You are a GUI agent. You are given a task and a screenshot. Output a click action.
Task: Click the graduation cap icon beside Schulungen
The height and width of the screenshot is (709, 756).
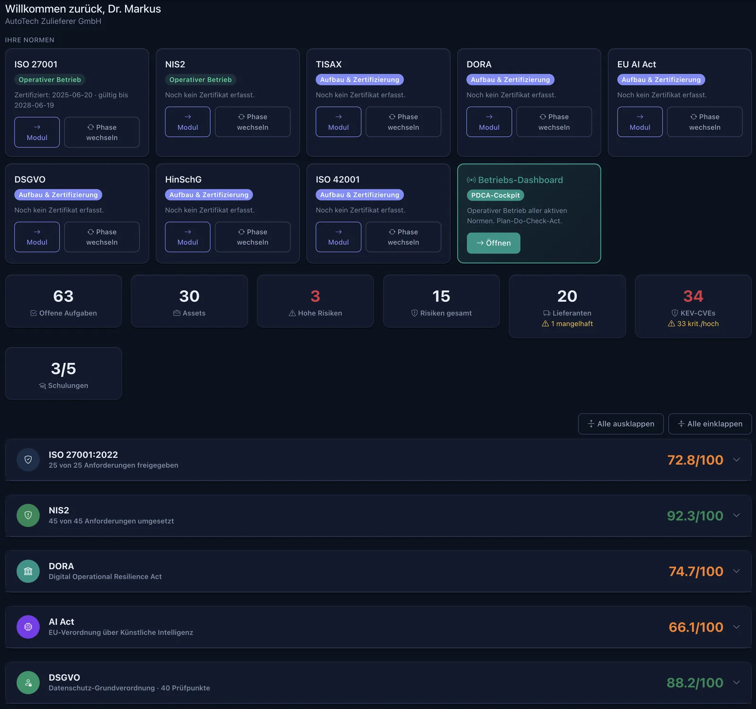pyautogui.click(x=43, y=385)
